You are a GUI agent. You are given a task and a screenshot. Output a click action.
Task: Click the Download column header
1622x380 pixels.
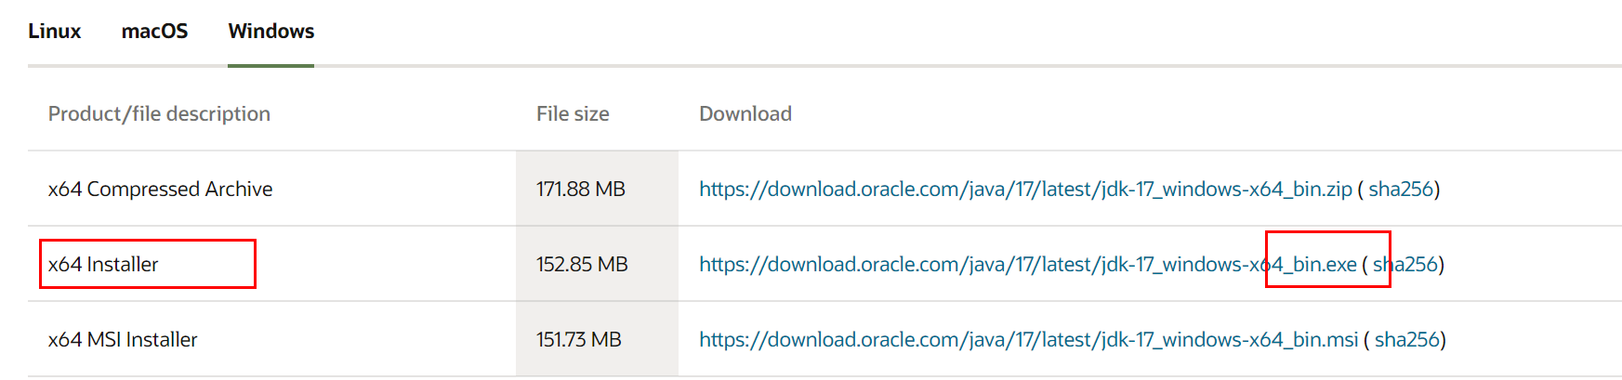coord(745,114)
